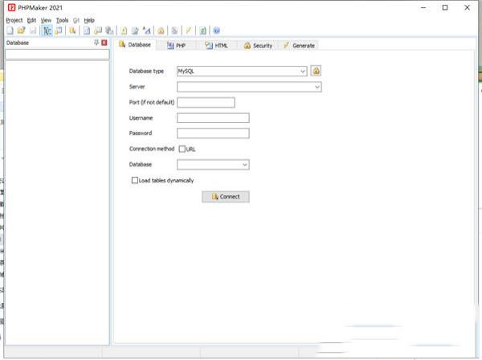Click the lock icon beside Database type
482x360 pixels.
tap(316, 71)
